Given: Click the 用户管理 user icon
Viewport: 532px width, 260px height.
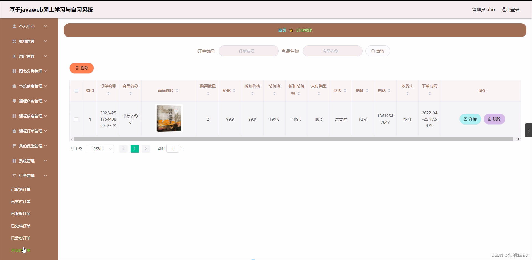Looking at the screenshot, I should point(14,56).
